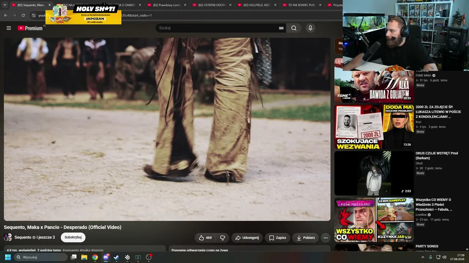The width and height of the screenshot is (469, 263).
Task: Close the Prawdziwy Lomb tab
Action: [x=185, y=5]
